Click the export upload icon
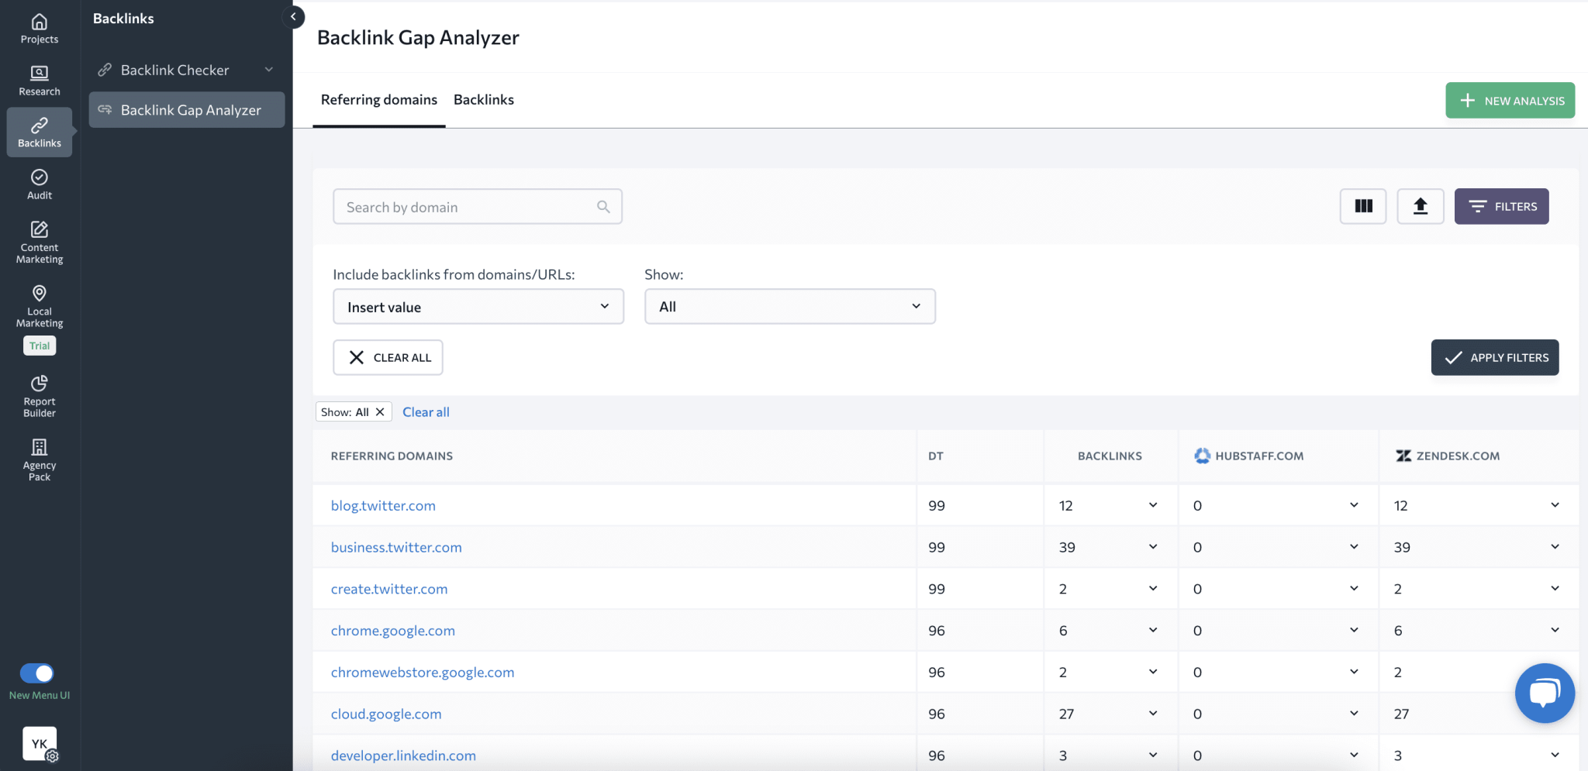Screen dimensions: 1588x771 point(1420,206)
